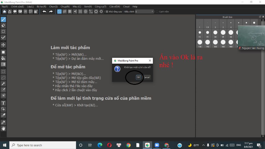The width and height of the screenshot is (265, 149).
Task: Toggle the Cạnh mềm checkbox
Action: [157, 11]
